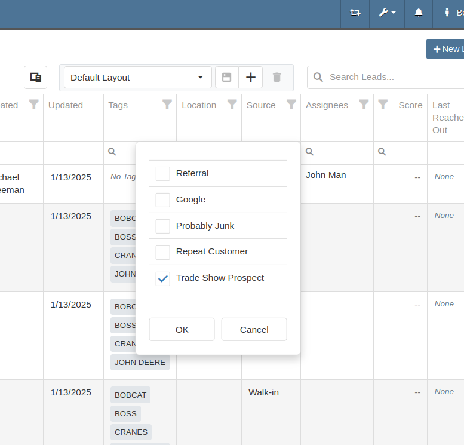Click the Location column header label
464x445 pixels.
click(x=199, y=105)
